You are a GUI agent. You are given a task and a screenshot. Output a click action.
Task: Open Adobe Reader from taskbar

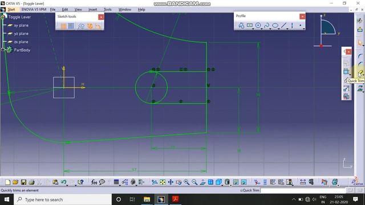(x=175, y=199)
